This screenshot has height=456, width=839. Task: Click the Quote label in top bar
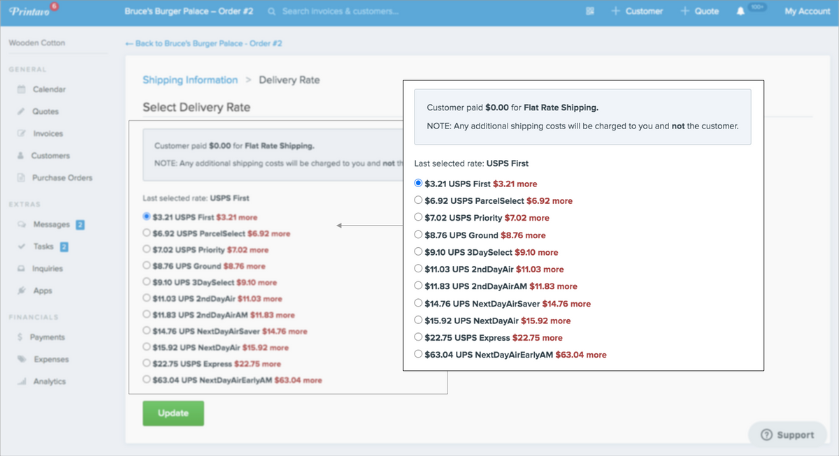(x=707, y=11)
